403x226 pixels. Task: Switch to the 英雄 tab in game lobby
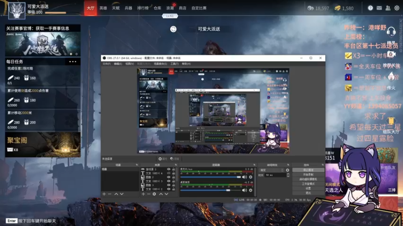click(x=103, y=8)
